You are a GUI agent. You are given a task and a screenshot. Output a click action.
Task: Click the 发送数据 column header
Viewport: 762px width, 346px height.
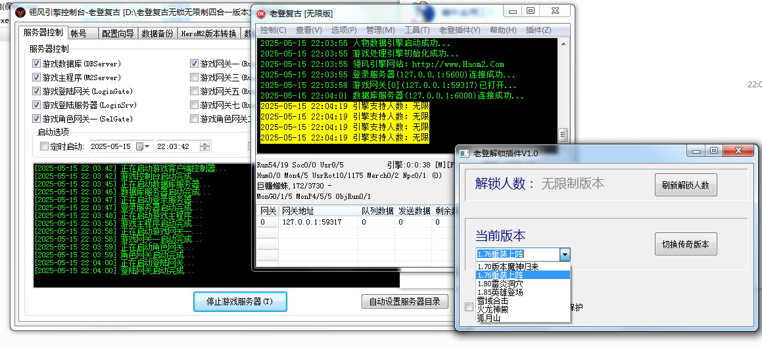tap(414, 211)
